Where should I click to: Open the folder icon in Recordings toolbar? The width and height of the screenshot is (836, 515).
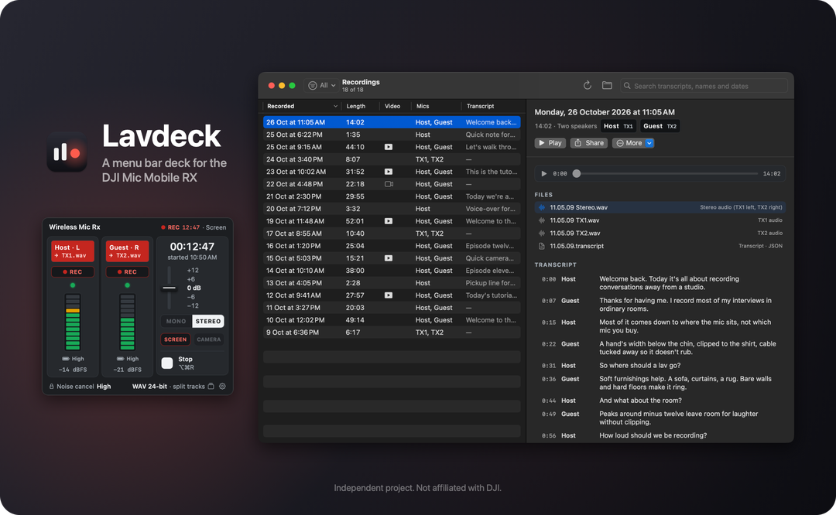607,85
